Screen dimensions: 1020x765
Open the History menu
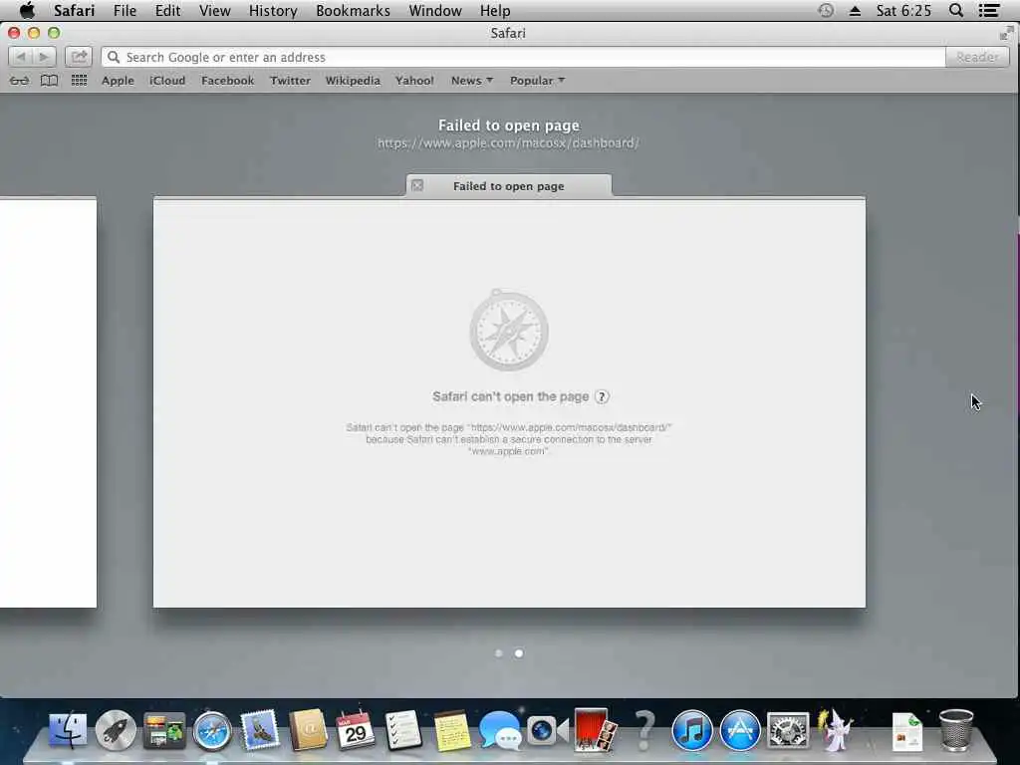point(273,10)
